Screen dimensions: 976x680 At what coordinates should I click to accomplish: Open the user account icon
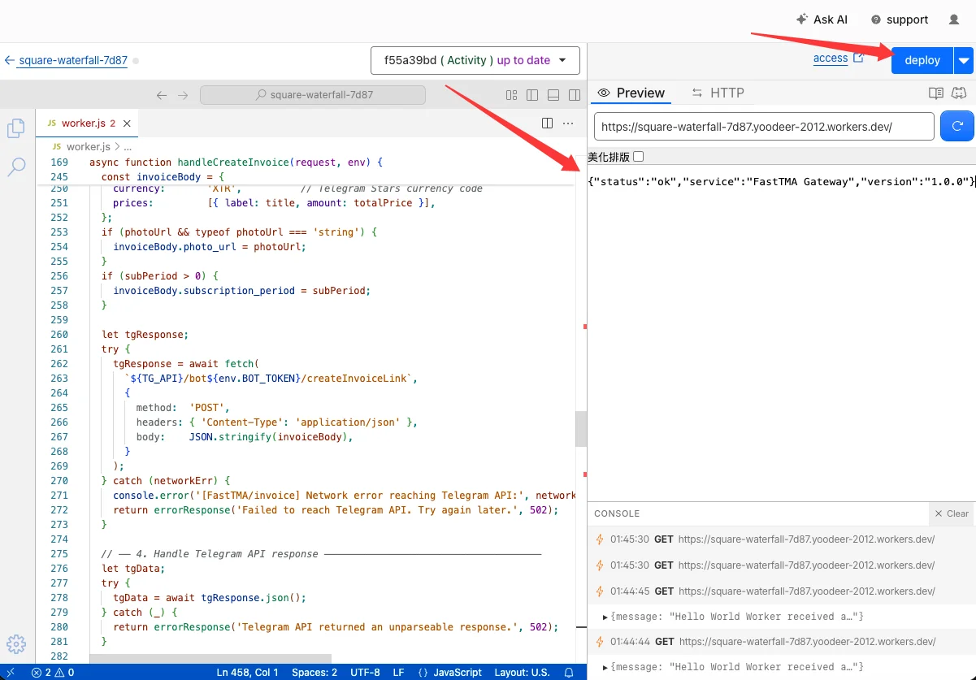point(954,19)
